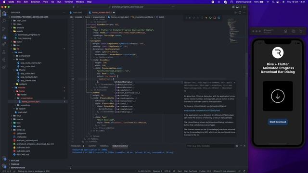The image size is (308, 173).
Task: Expand the DEPENDENCIES section
Action: pos(18,168)
